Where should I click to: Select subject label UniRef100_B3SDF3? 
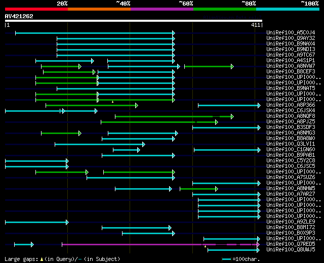coord(291,127)
